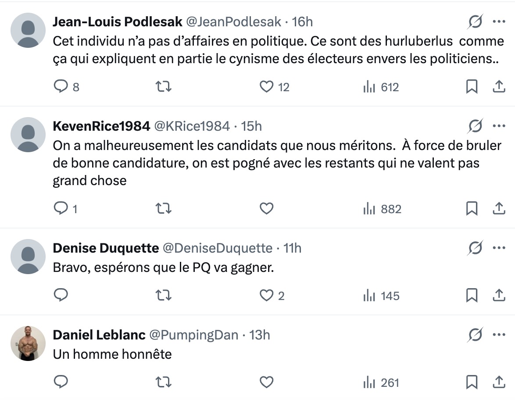
Task: Open more options on KevenRice1984's tweet
Action: pyautogui.click(x=499, y=126)
